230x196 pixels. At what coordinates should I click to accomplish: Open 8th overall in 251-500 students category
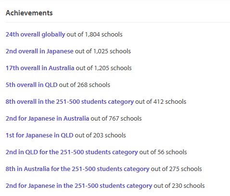click(x=70, y=102)
